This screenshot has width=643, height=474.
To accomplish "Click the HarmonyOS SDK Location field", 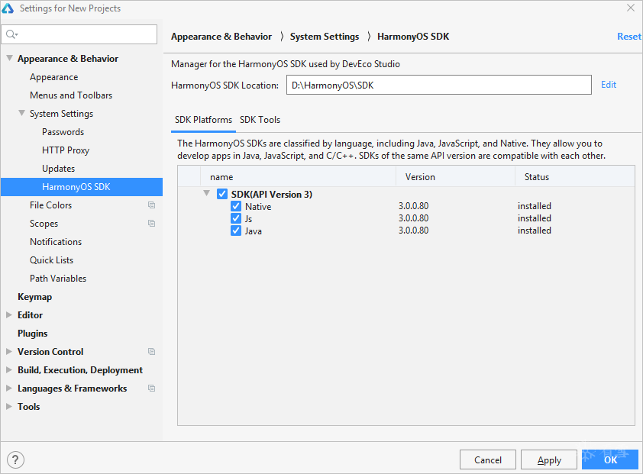I will [x=439, y=85].
